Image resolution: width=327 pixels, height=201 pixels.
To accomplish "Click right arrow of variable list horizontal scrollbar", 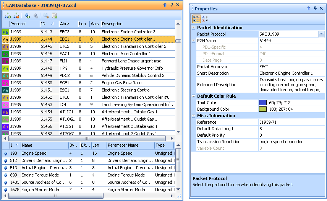I will tap(172, 196).
